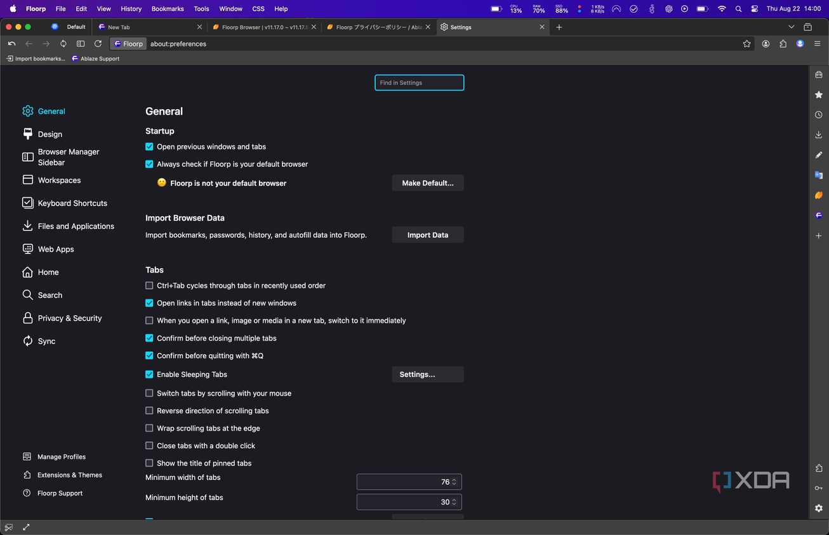Open Bookmarks panel in right sidebar
The height and width of the screenshot is (535, 829).
click(x=819, y=94)
